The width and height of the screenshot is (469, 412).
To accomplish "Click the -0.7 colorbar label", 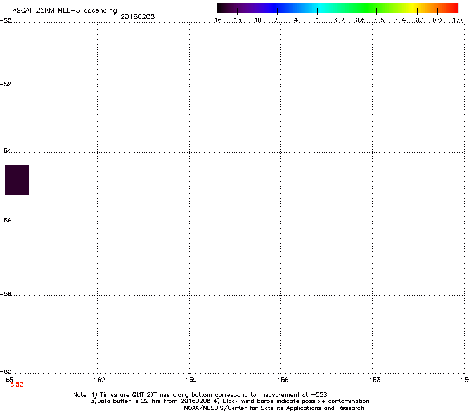I will pyautogui.click(x=337, y=20).
